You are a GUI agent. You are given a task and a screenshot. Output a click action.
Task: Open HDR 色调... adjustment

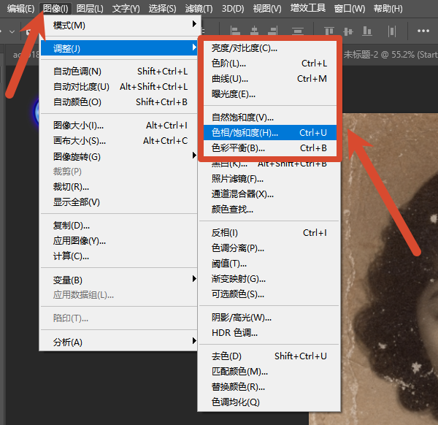(269, 332)
